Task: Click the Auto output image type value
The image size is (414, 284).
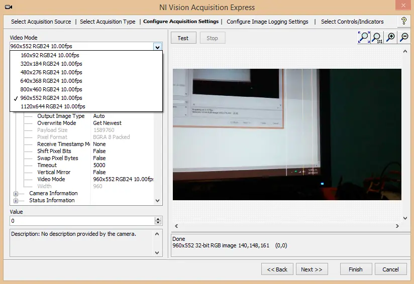Action: (99, 116)
